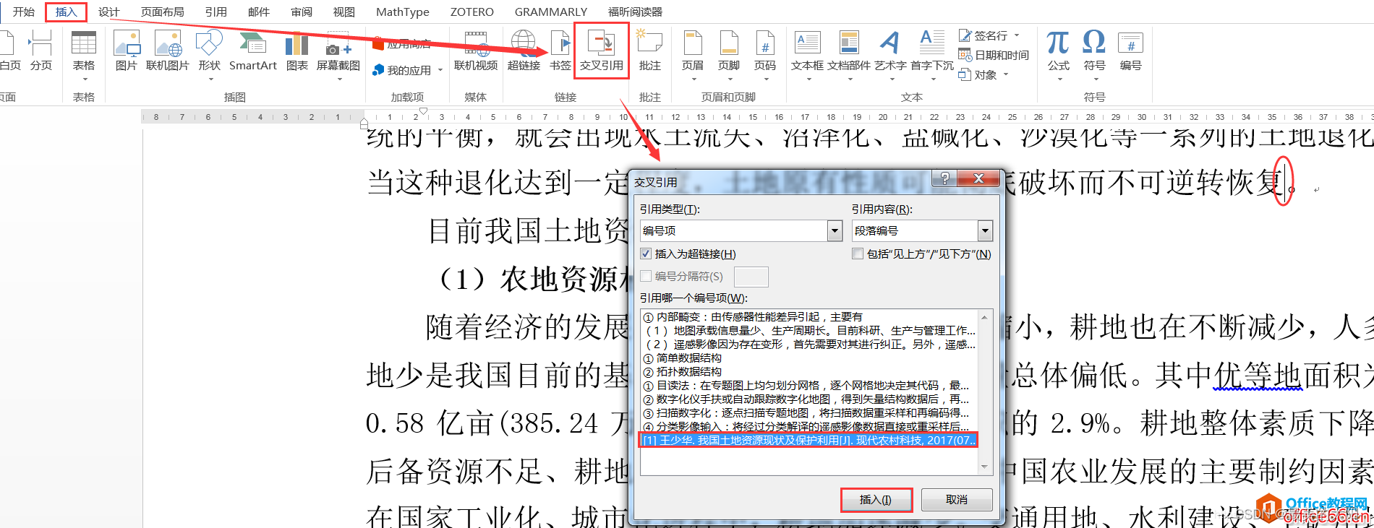The image size is (1374, 528).
Task: Insert a Signature Line (签名行)
Action: 983,35
